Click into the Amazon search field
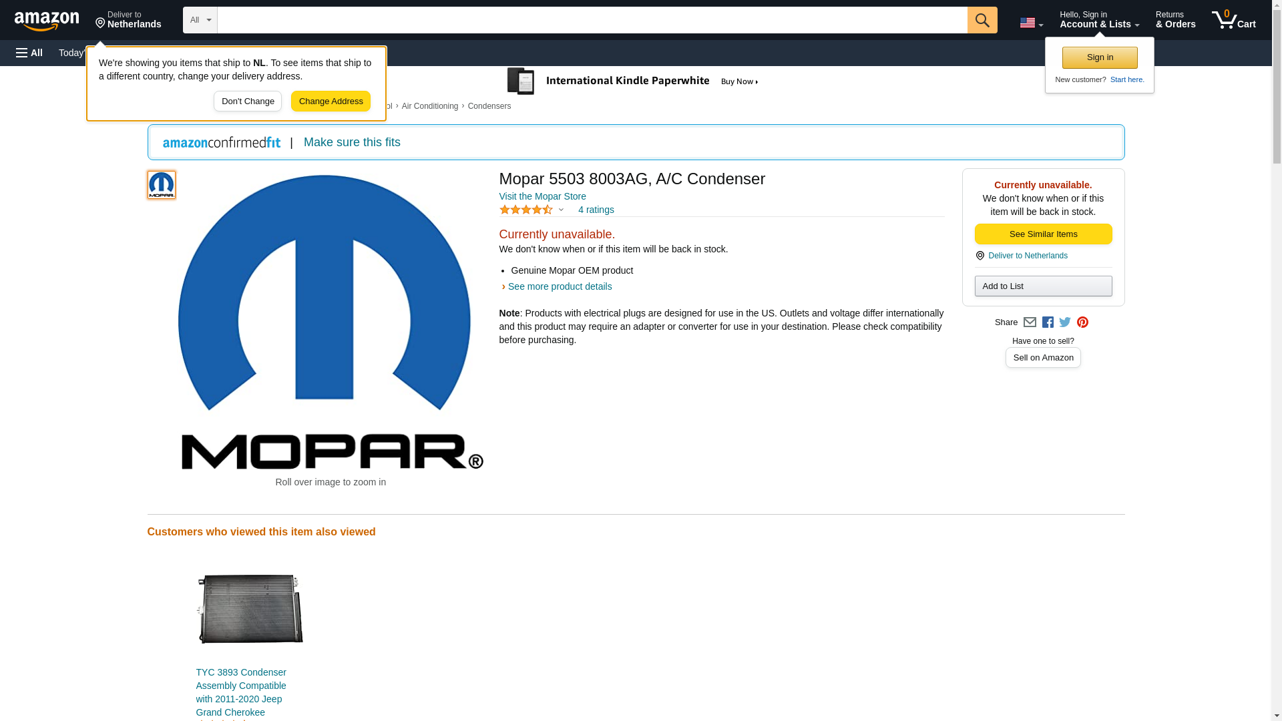Viewport: 1282px width, 721px height. [592, 20]
